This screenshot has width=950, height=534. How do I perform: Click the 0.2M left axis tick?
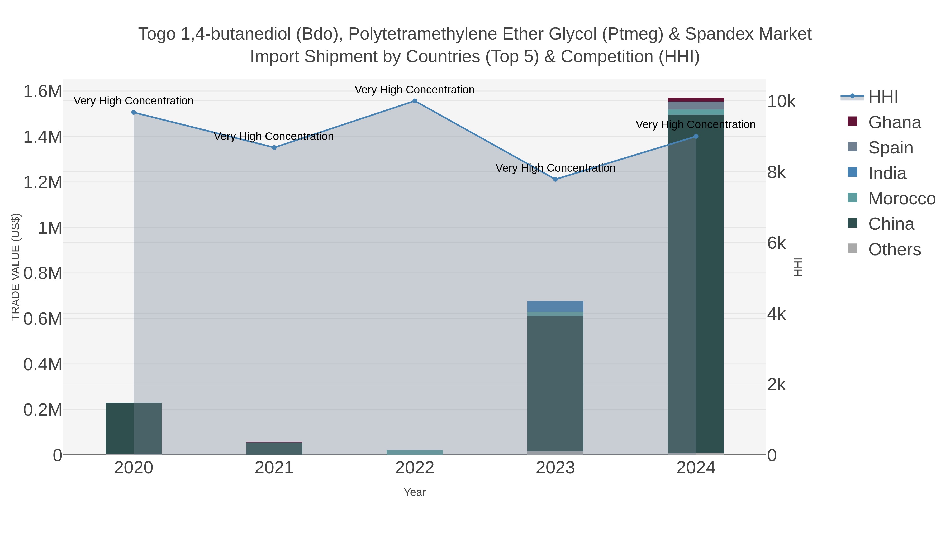43,410
